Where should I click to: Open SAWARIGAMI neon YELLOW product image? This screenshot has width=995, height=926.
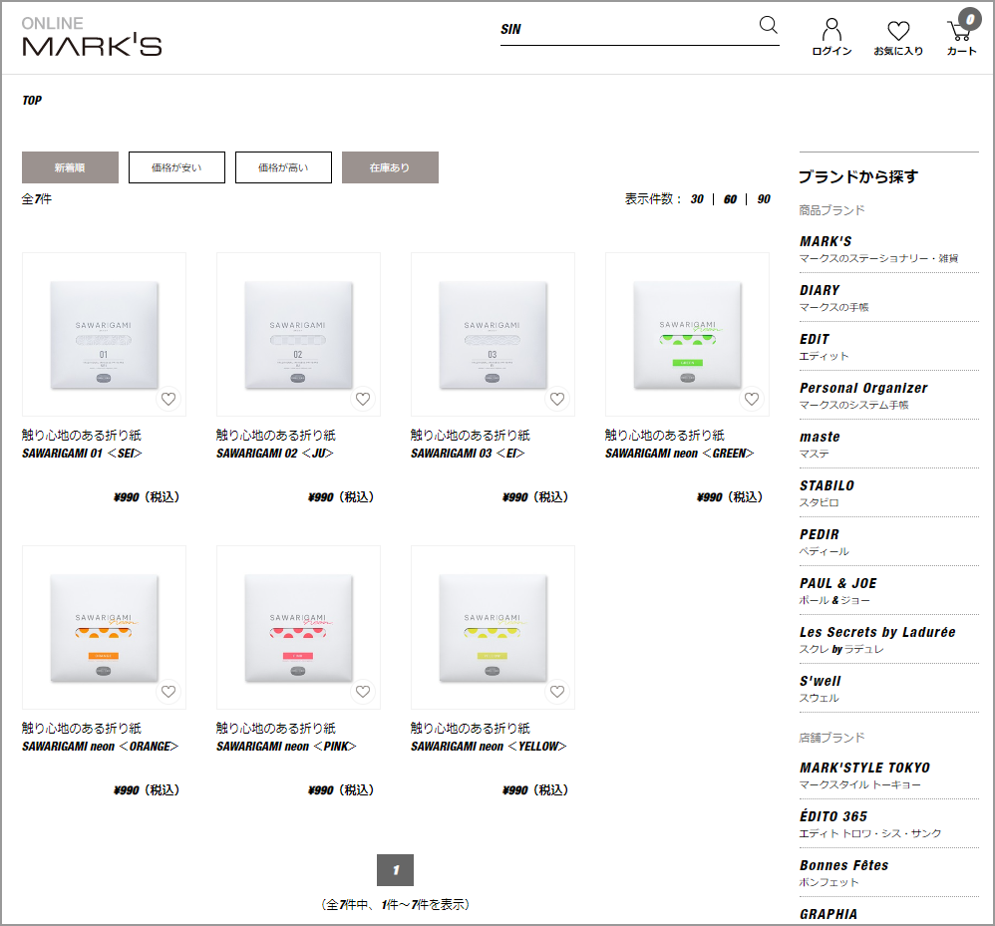tap(494, 627)
